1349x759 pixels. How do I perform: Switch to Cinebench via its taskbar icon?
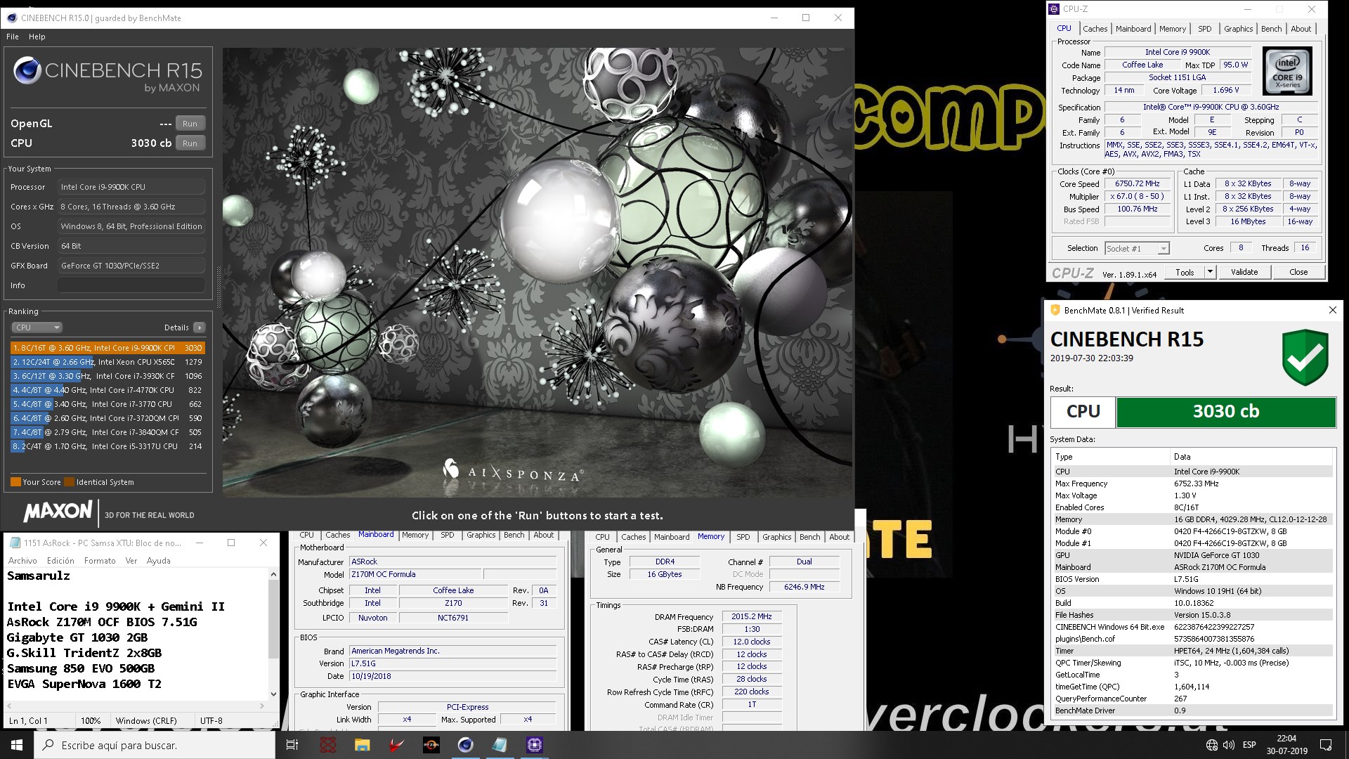(465, 745)
